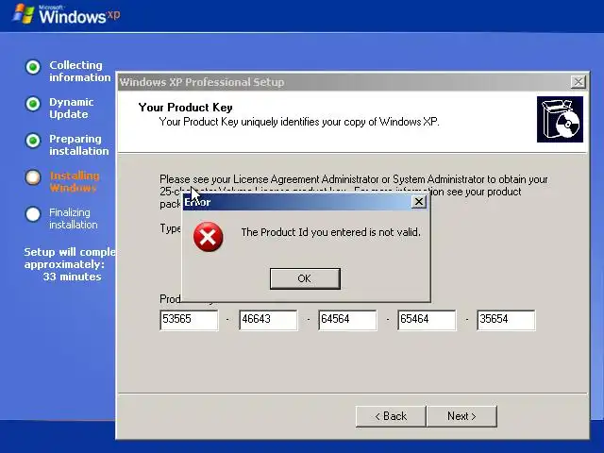
Task: Click the product key field containing 64564
Action: (347, 320)
